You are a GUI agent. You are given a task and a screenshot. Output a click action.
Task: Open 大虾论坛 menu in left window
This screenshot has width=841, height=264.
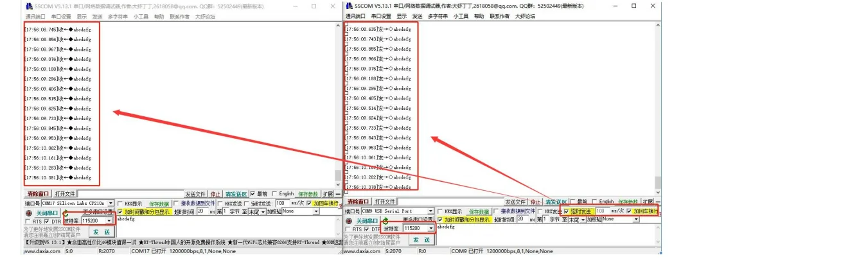coord(206,17)
